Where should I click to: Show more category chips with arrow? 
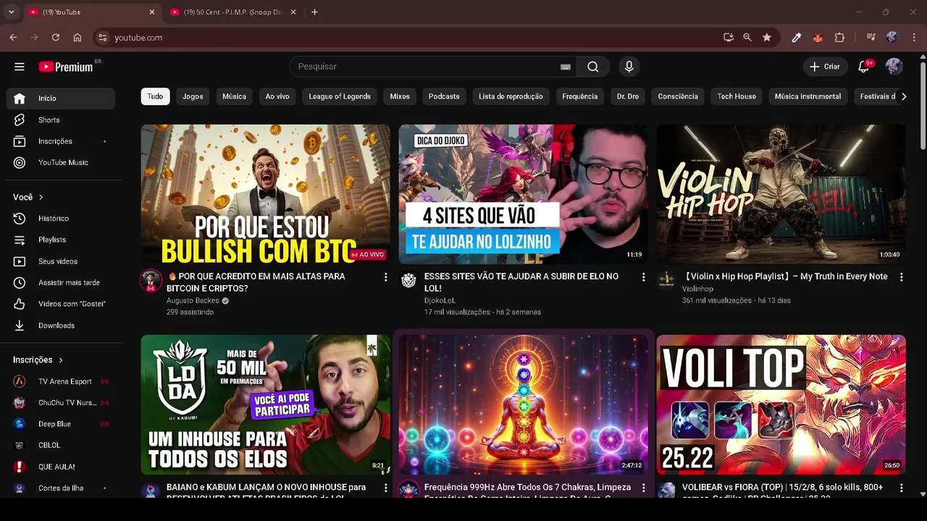903,96
